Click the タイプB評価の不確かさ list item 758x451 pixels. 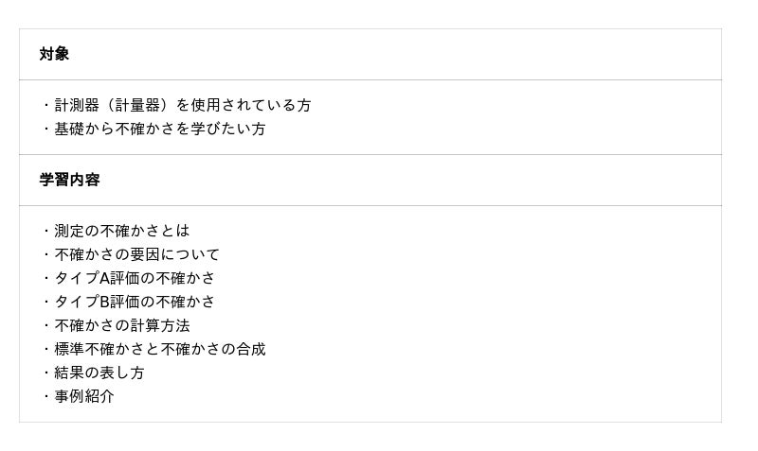pyautogui.click(x=135, y=302)
